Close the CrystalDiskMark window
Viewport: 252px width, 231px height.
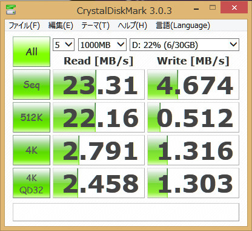(x=234, y=8)
